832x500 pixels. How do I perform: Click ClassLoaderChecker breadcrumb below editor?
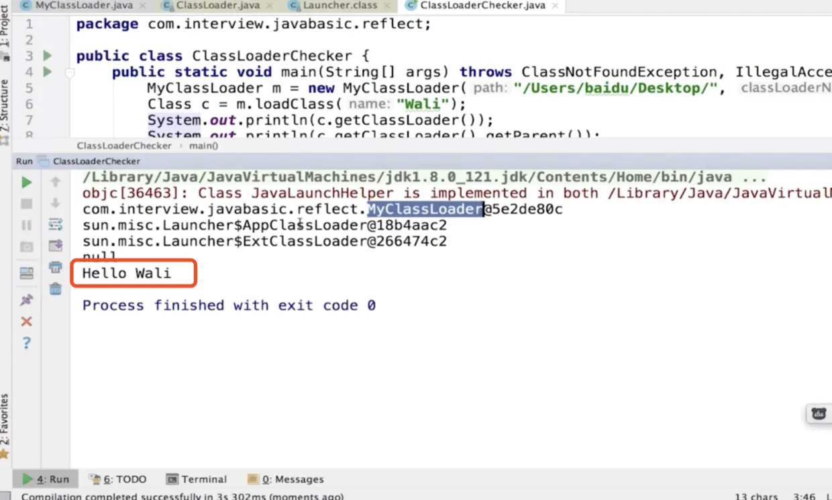pos(124,146)
